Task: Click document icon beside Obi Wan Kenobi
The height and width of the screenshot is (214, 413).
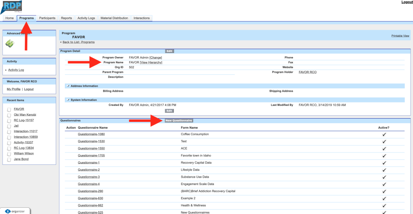Action: coord(9,115)
